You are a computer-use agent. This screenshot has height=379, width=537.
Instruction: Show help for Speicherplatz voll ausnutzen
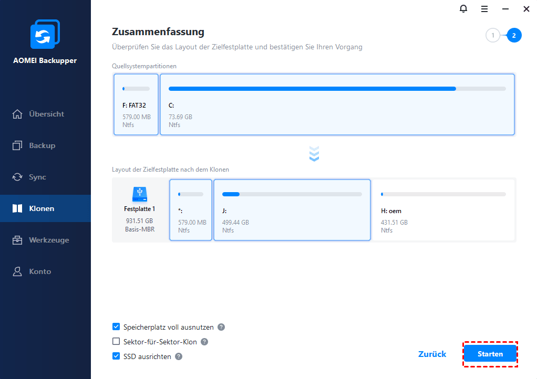(x=221, y=327)
